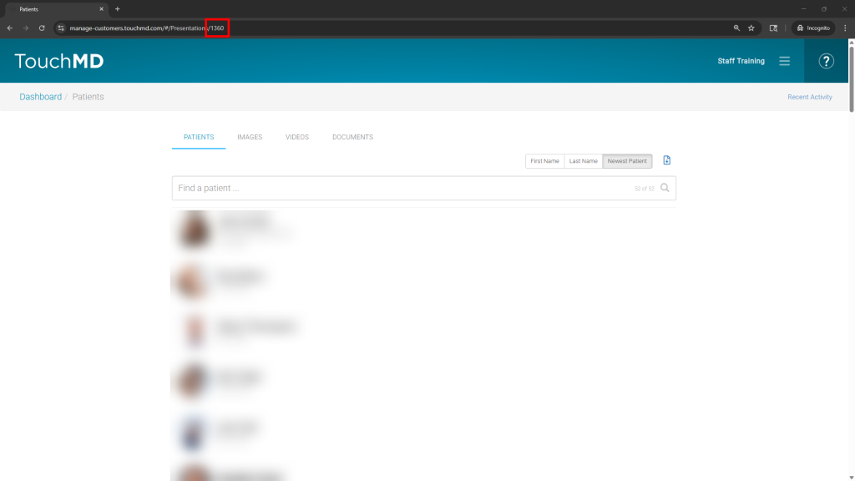Switch to the Videos tab
The image size is (855, 481).
coord(296,137)
